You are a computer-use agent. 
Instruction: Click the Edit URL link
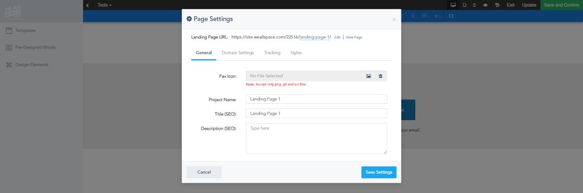[337, 37]
